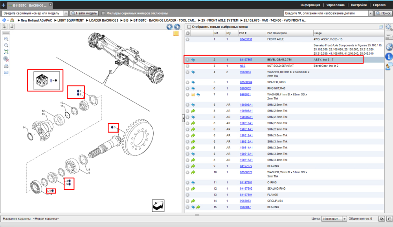
Task: Open the magnifier search icon in the right sidebar
Action: (x=389, y=27)
